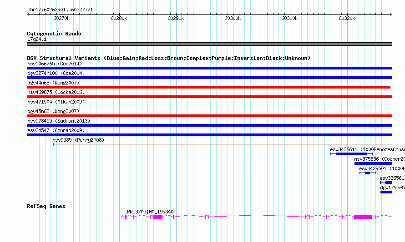Select the esv24547 (Conrad2009) blue bar

(209, 135)
